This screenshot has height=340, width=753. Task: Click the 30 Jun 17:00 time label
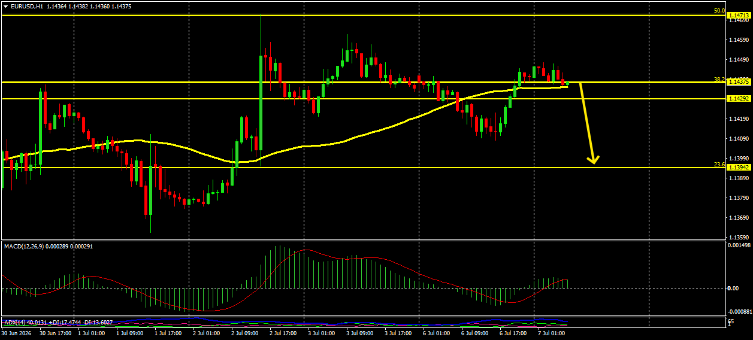tap(55, 332)
